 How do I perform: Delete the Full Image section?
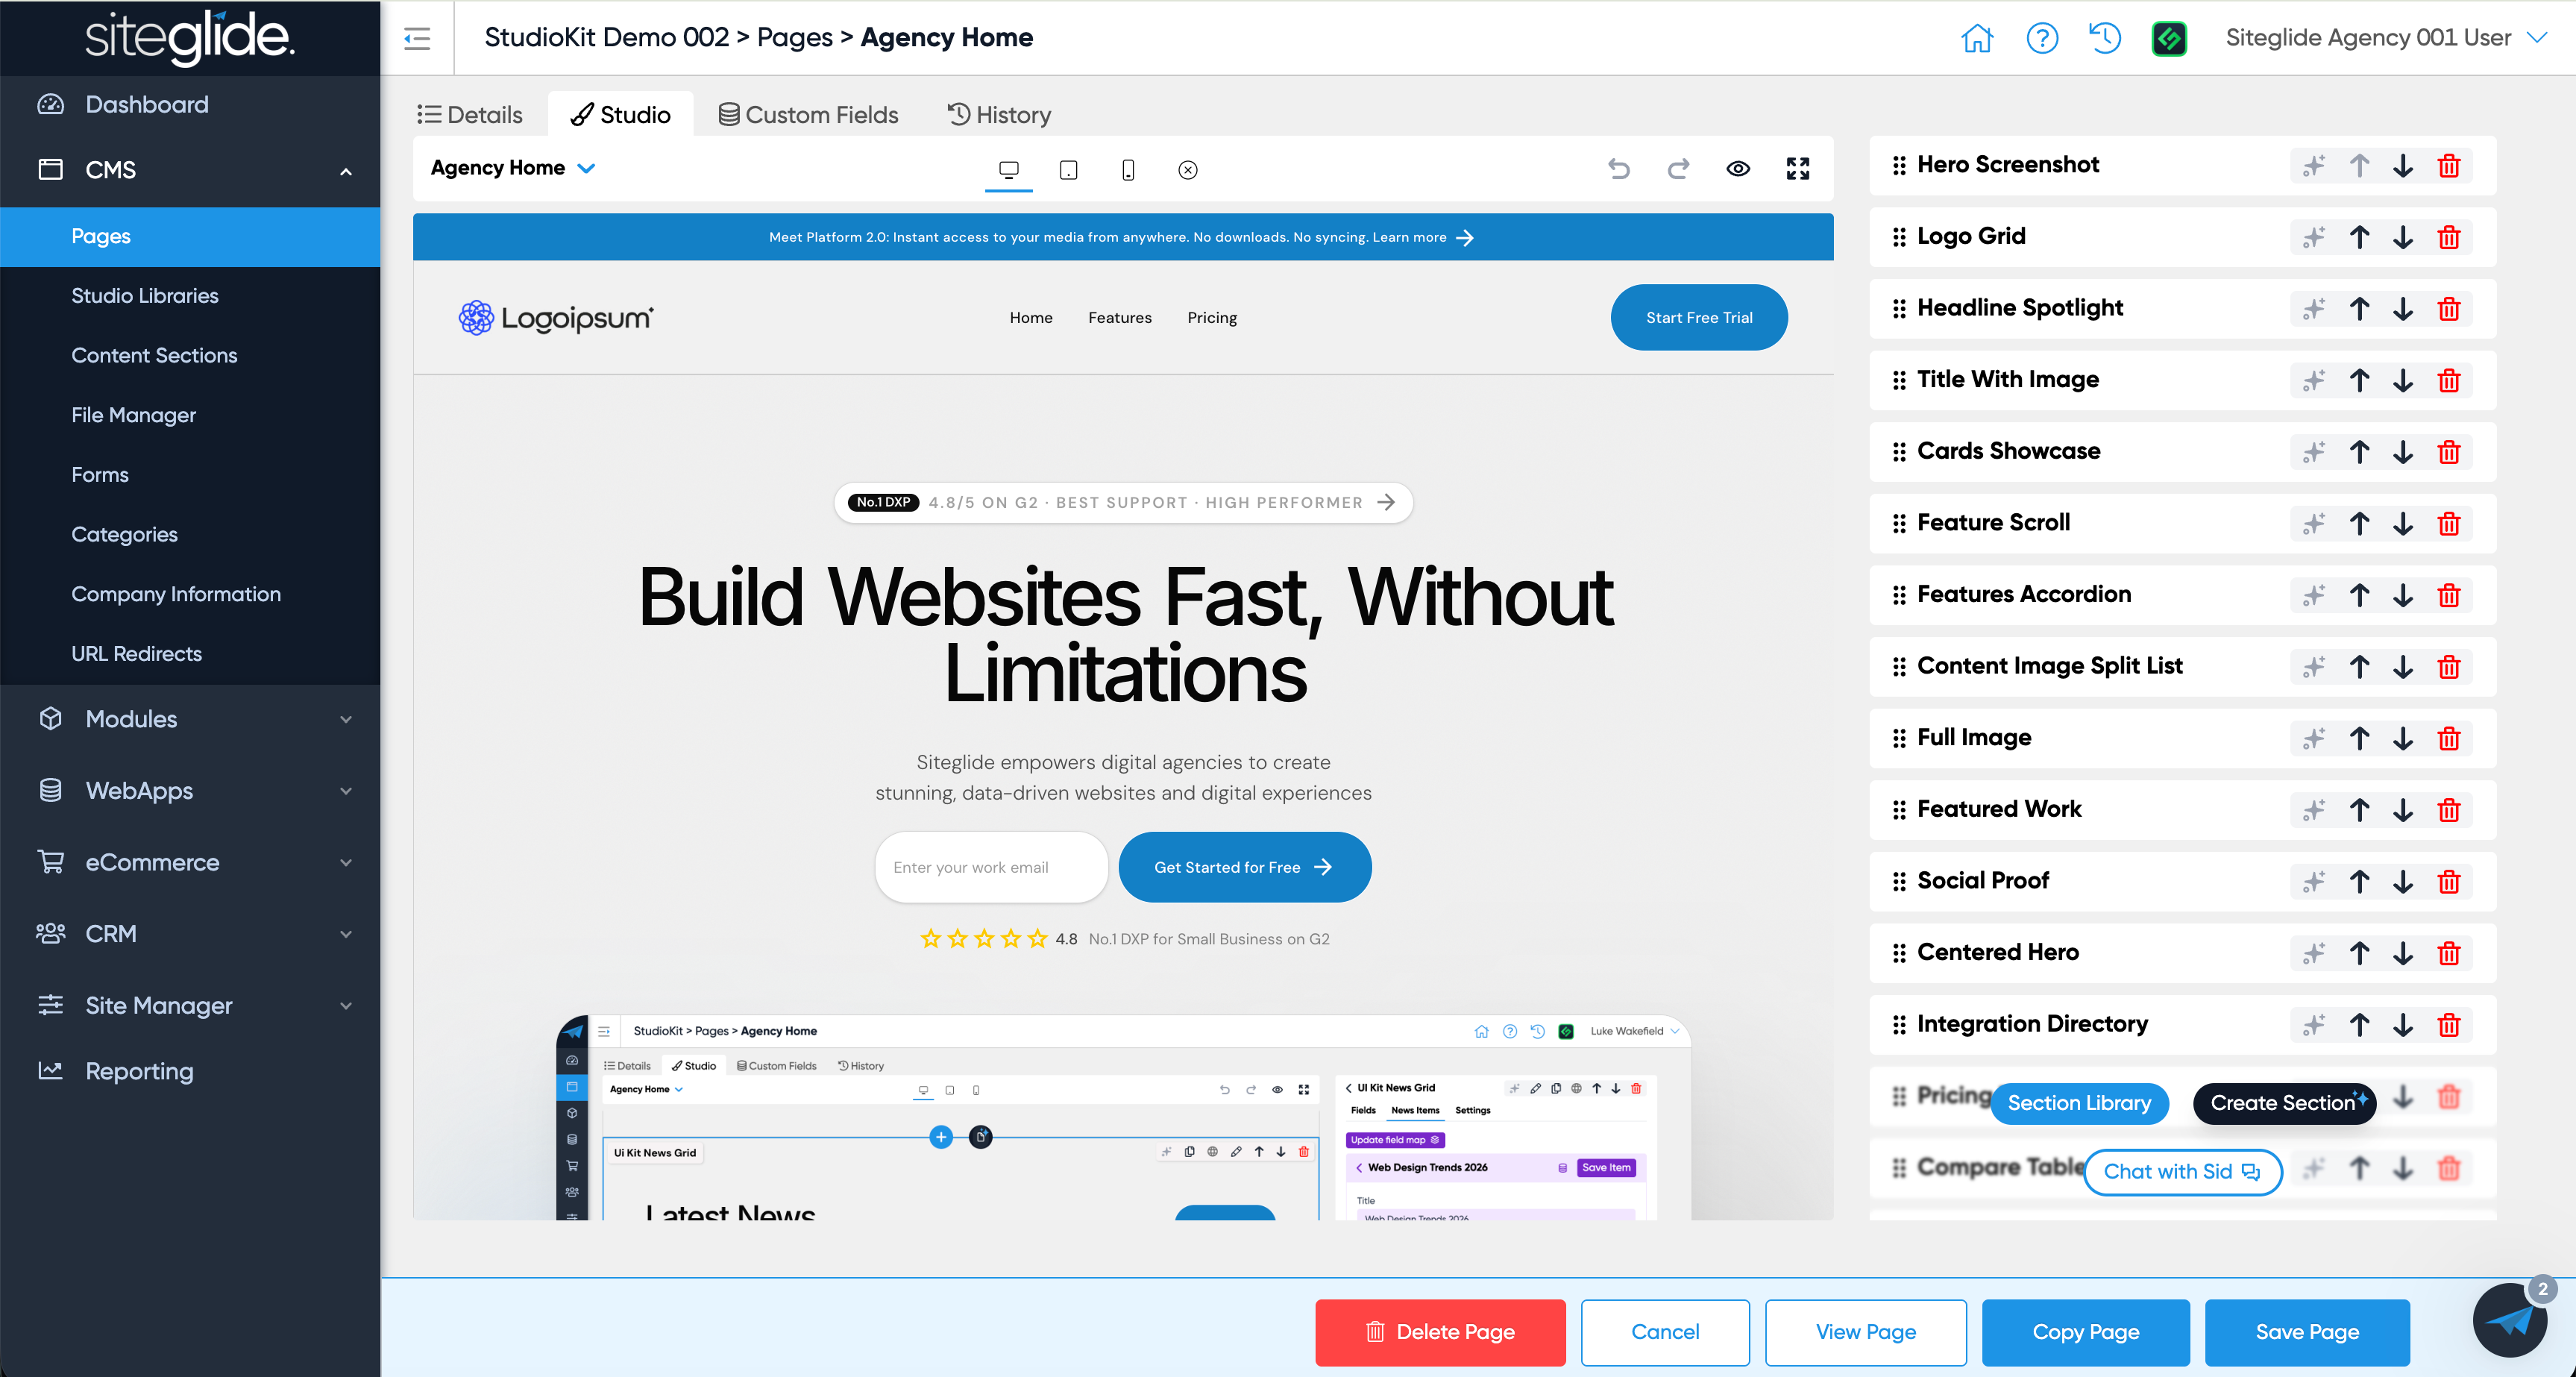[x=2449, y=739]
